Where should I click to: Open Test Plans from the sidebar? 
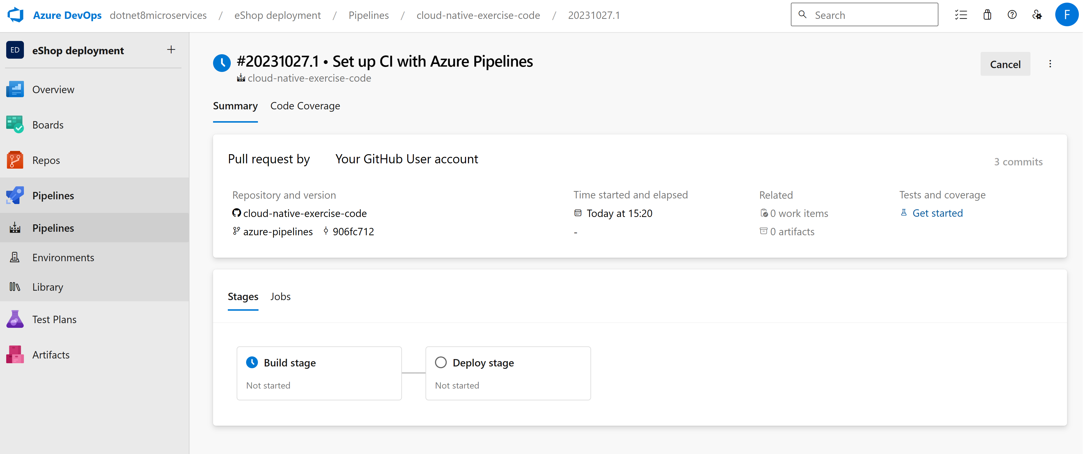pos(54,319)
